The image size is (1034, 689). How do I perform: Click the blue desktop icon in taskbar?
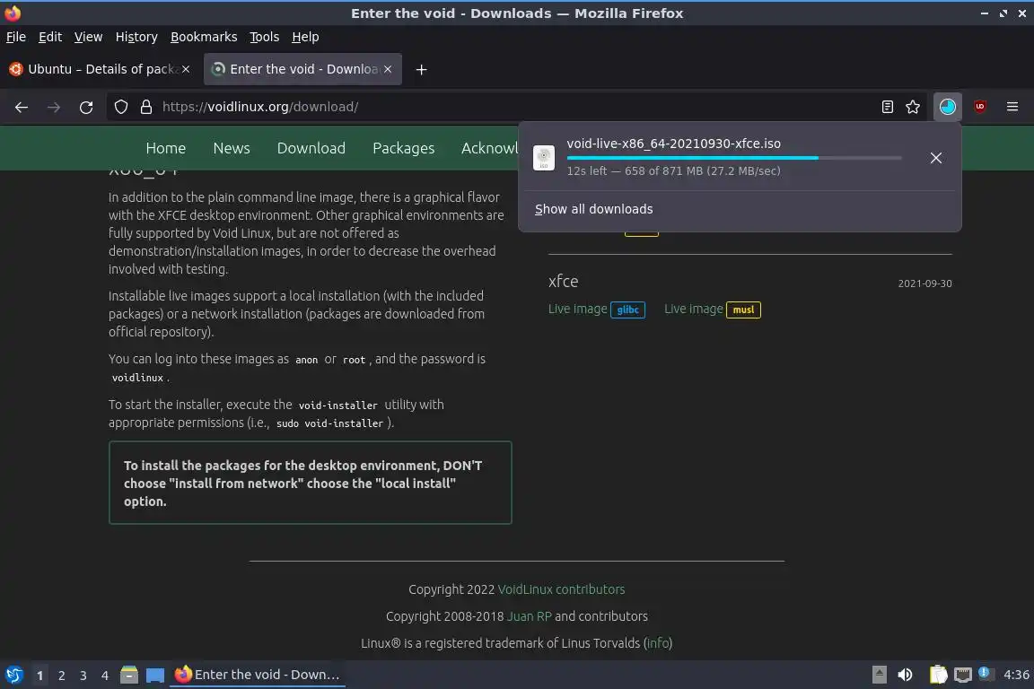155,676
